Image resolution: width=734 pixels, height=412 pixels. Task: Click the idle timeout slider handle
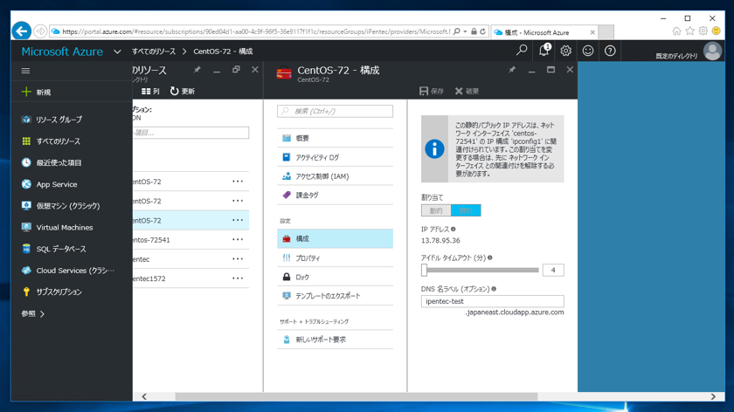click(x=424, y=270)
